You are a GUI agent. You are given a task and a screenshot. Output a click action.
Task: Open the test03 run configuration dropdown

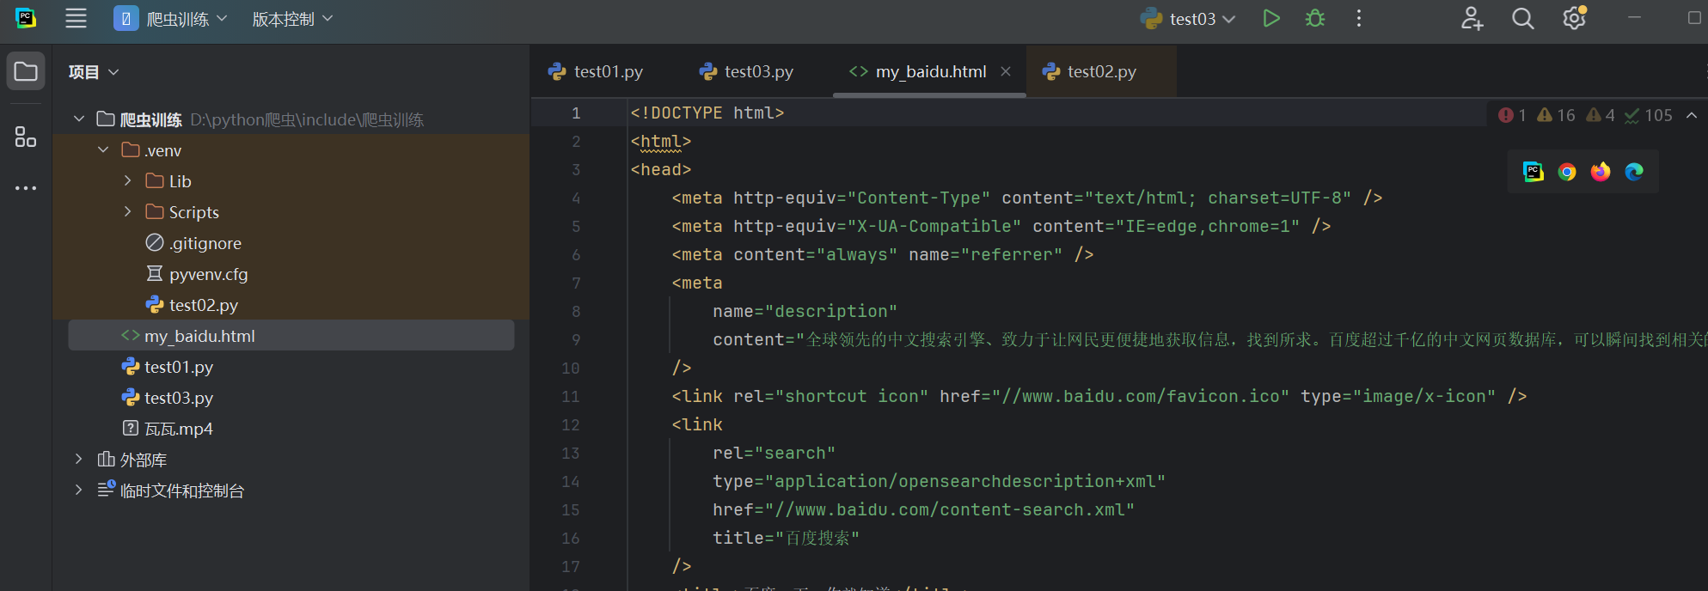[1188, 18]
